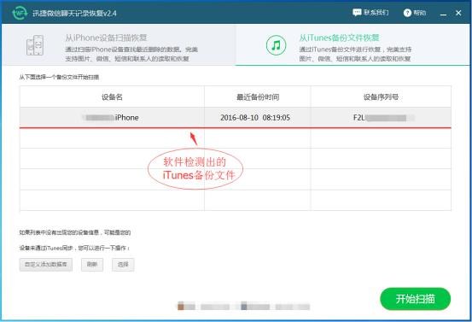This screenshot has height=322, width=472.
Task: Click backup time 2016-08-10 08:19:05 cell
Action: (x=255, y=118)
